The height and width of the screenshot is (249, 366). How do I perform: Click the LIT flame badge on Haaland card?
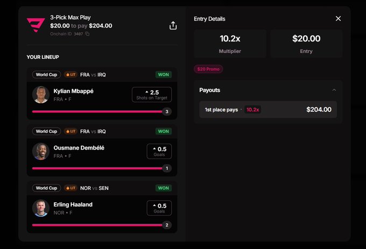(71, 188)
